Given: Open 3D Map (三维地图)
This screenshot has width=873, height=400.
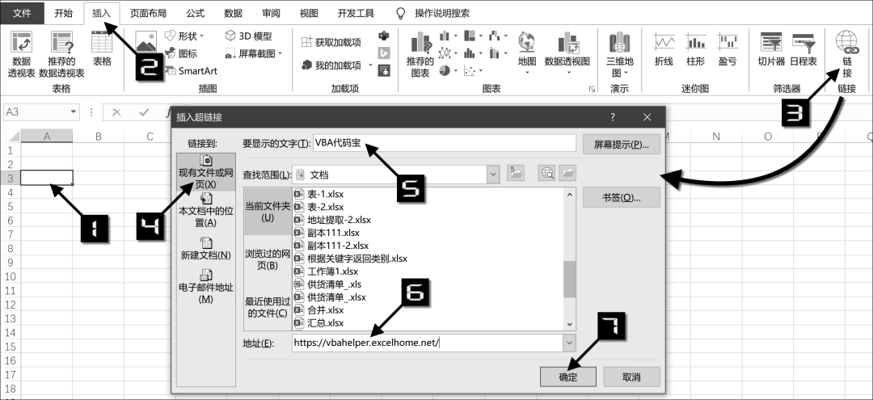Looking at the screenshot, I should (x=619, y=54).
